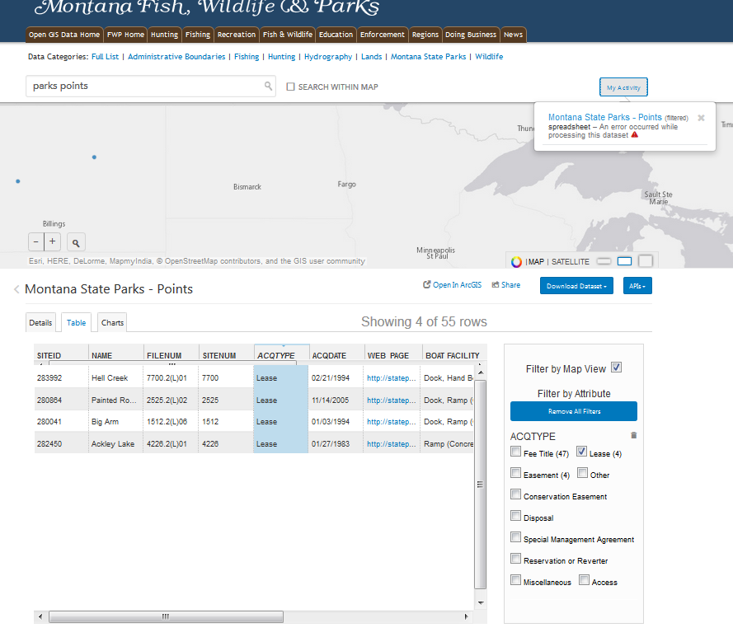The width and height of the screenshot is (733, 637).
Task: Open the Hydrography data category link
Action: pyautogui.click(x=327, y=57)
